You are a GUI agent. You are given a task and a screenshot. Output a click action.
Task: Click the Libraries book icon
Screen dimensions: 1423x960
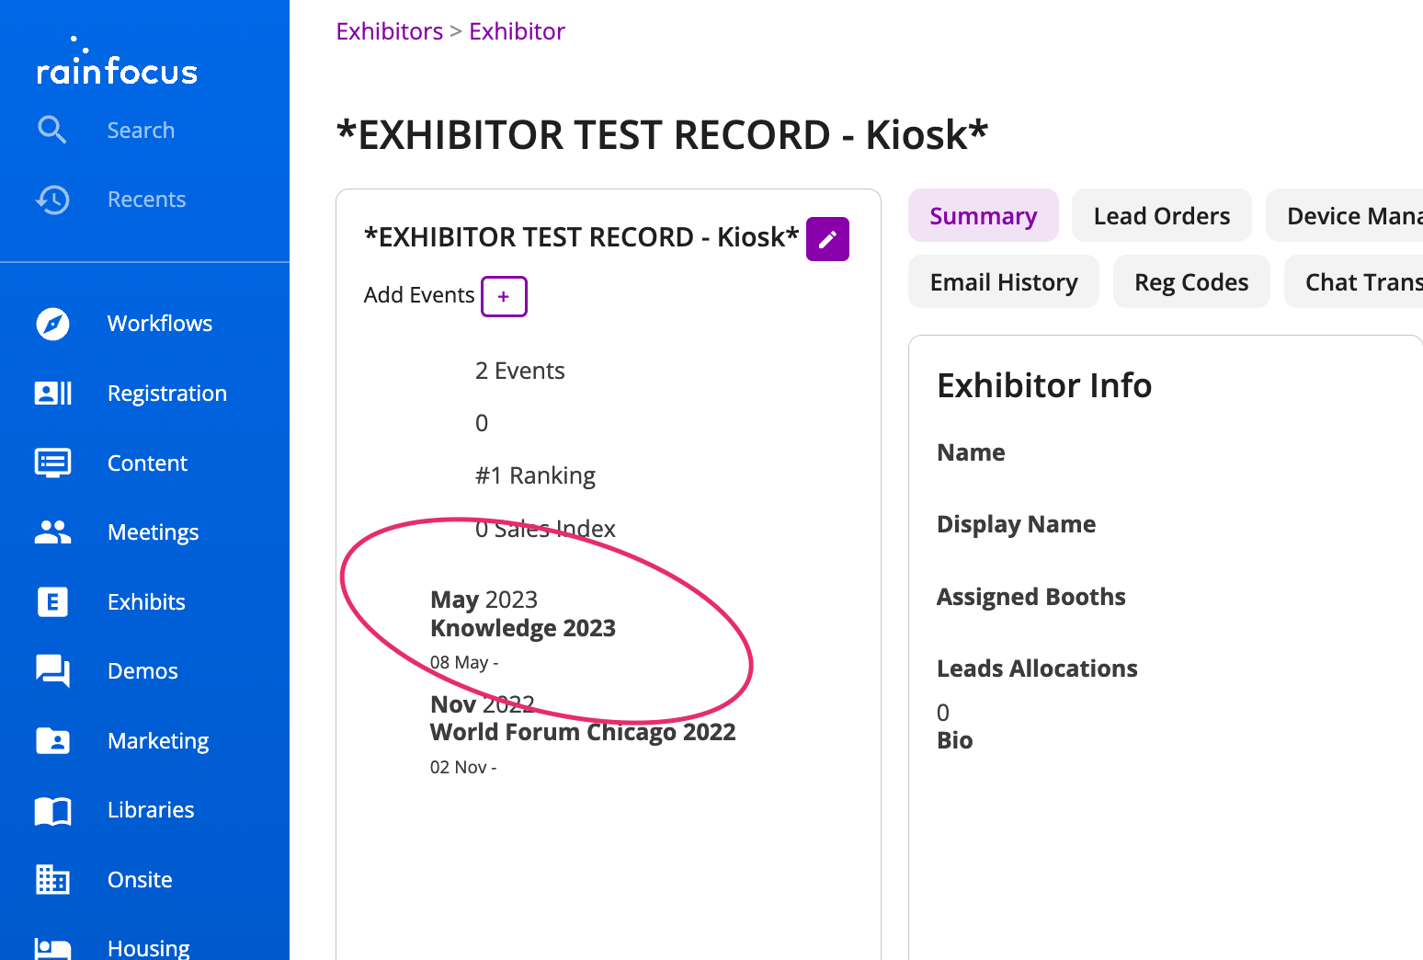(52, 810)
